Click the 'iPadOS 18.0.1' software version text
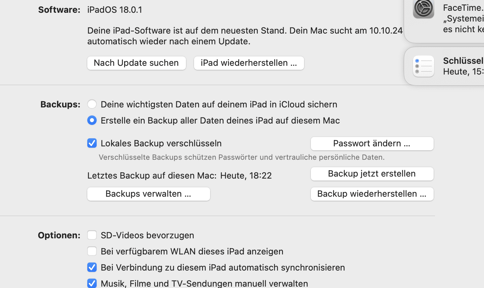 click(x=115, y=10)
